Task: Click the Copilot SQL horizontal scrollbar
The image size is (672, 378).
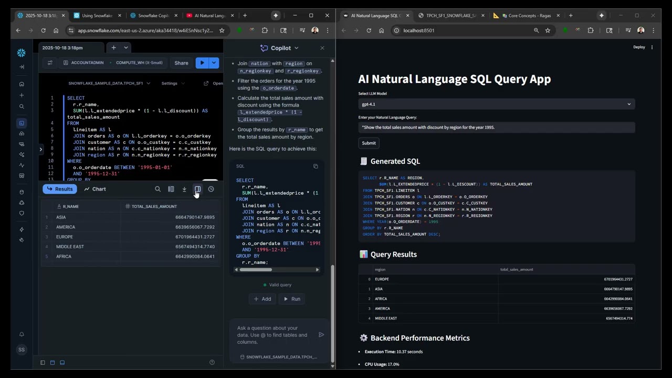Action: point(256,270)
